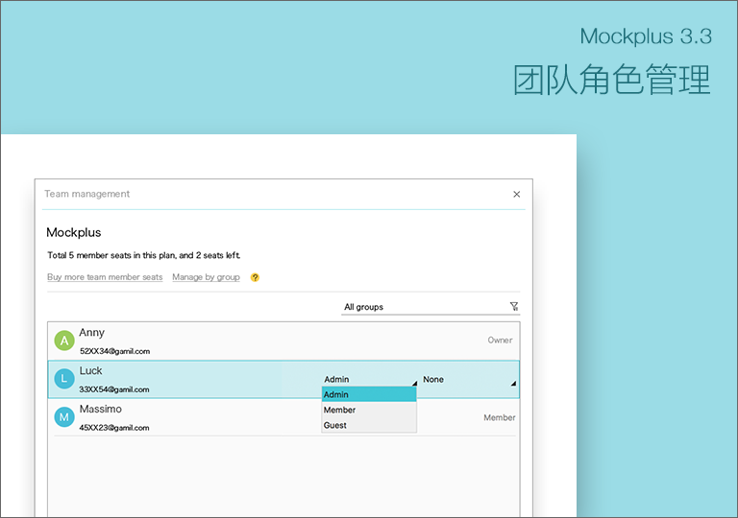Open the Buy more team member seats link

click(x=105, y=277)
